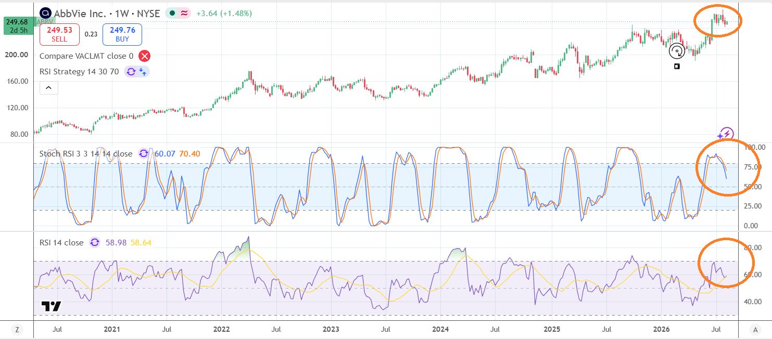Viewport: 772px width, 339px height.
Task: Click the 200.00 price axis label
Action: pos(17,55)
